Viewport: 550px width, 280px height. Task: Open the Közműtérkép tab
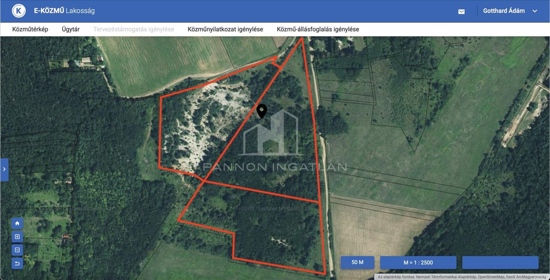(30, 29)
